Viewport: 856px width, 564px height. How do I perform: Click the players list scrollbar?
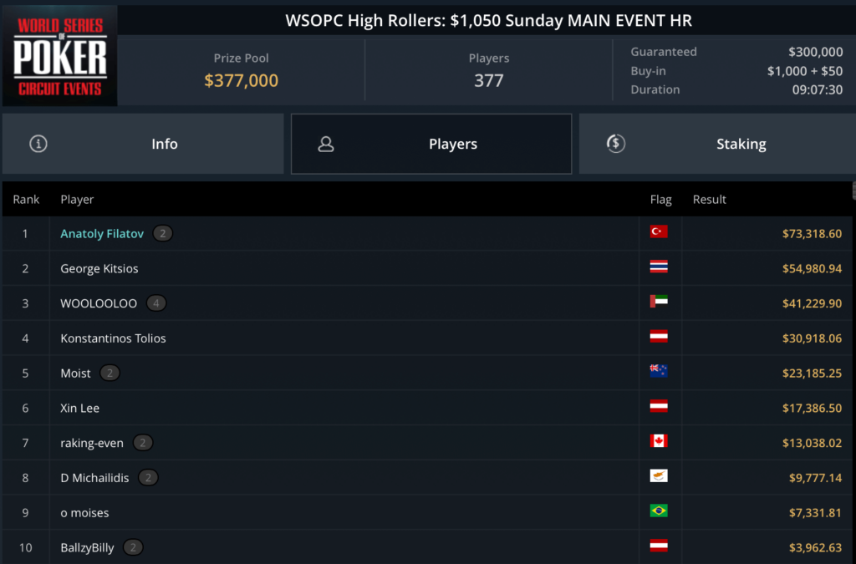click(853, 191)
